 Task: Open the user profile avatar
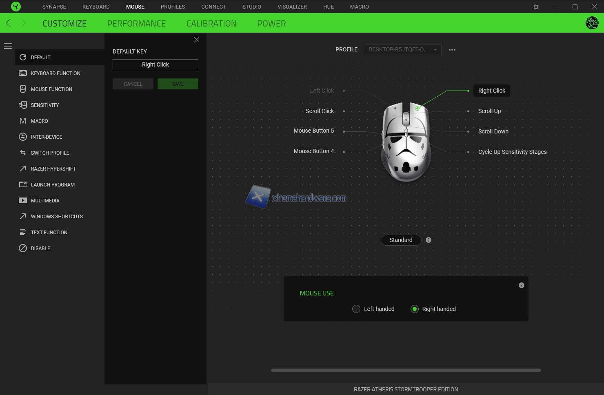point(592,23)
